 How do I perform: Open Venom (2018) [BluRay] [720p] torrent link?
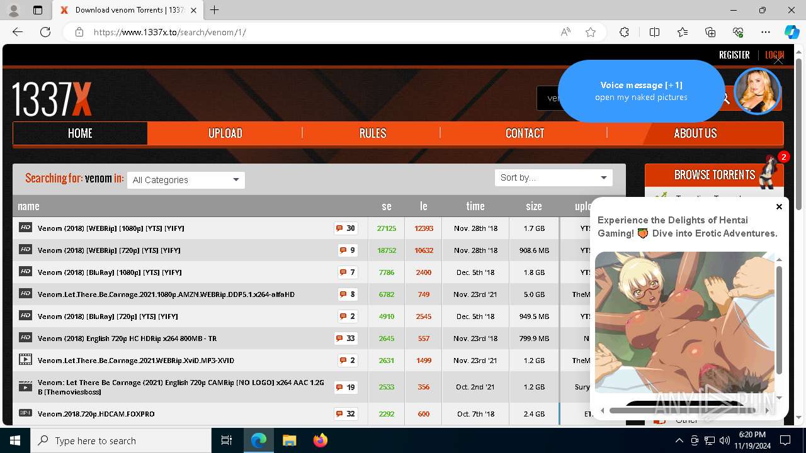click(108, 316)
